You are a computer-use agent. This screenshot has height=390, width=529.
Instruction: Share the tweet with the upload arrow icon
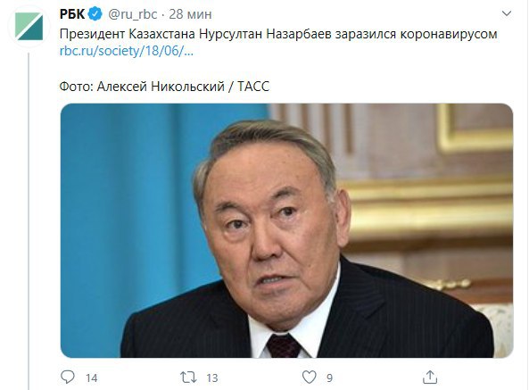click(430, 377)
